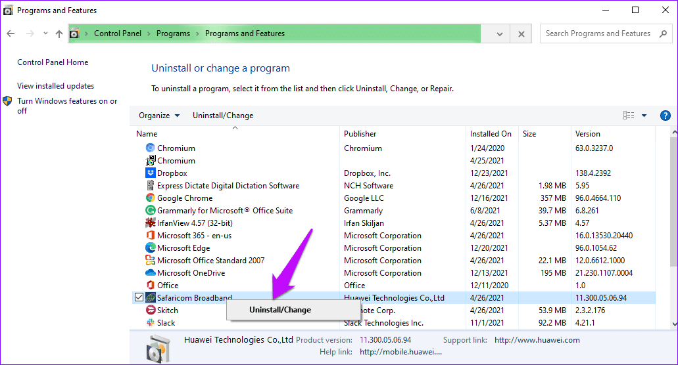Click the NCH Software publisher cell
Screen dimensions: 678x365
point(368,186)
